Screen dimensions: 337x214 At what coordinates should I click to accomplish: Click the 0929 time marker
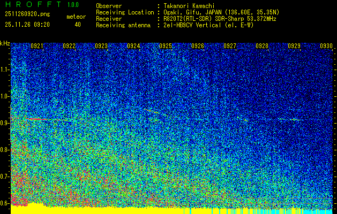click(x=294, y=46)
